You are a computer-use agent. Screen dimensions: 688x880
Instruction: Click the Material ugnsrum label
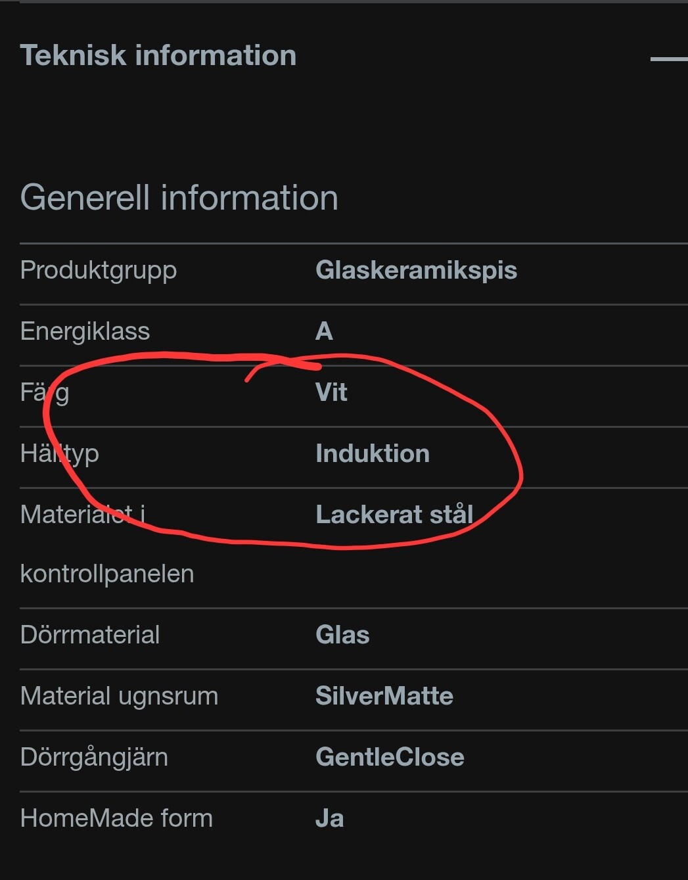point(119,696)
